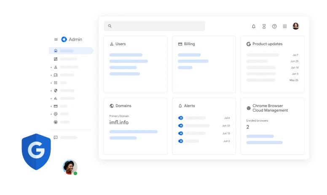Click the Domains globe icon
Viewport: 327px width, 195px height.
click(x=112, y=106)
